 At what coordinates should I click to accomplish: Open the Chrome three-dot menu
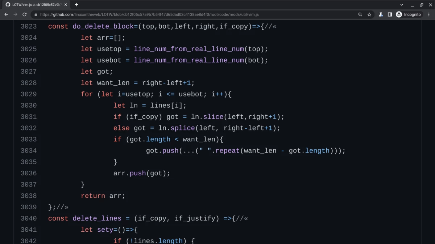(x=429, y=14)
